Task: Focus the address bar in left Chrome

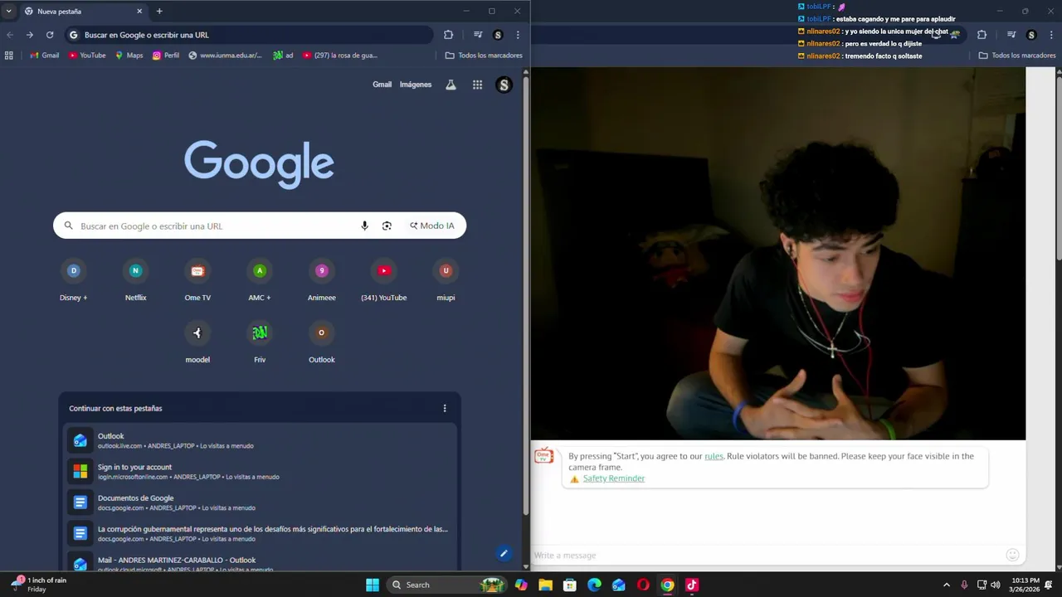Action: click(248, 35)
